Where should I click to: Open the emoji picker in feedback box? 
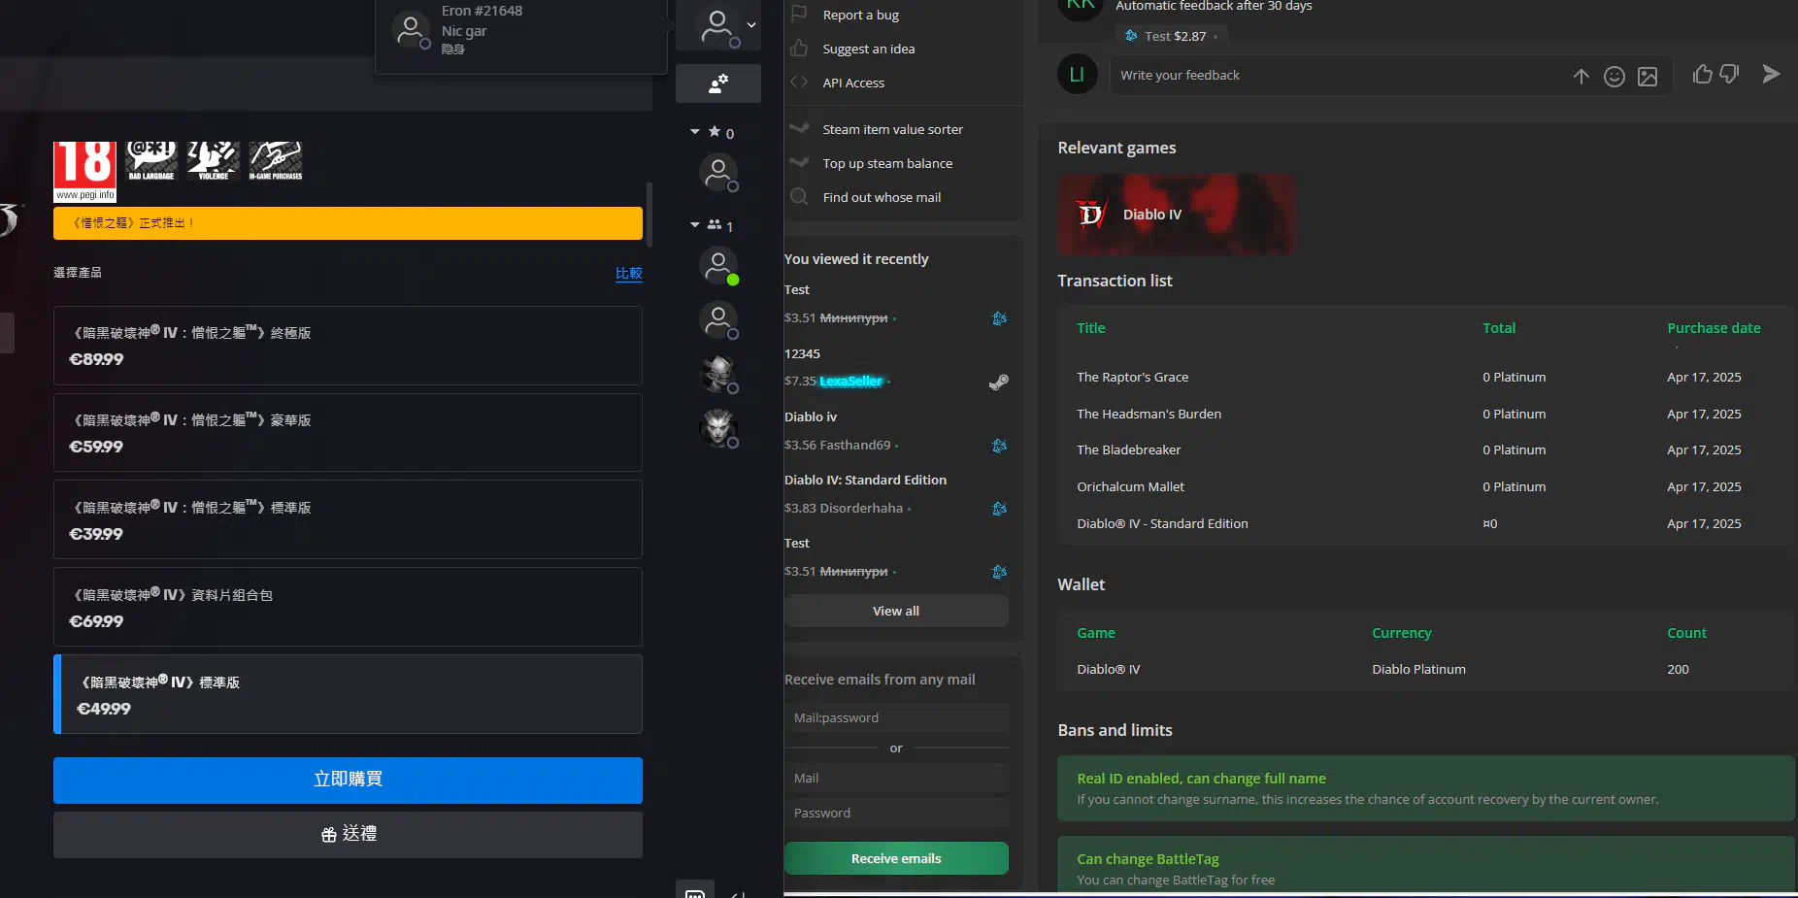1615,76
